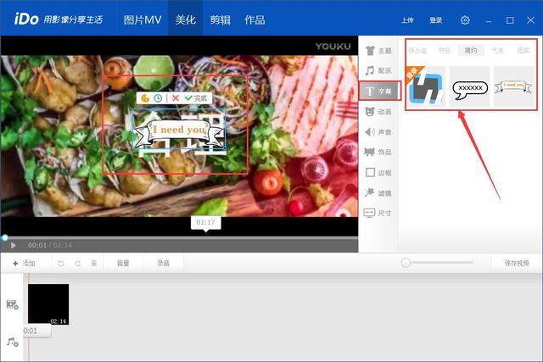
Task: Click the 上传 upload button
Action: (x=407, y=20)
